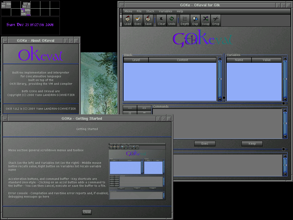Clear the stack with the Clear icon
The height and width of the screenshot is (220, 293).
coord(161,21)
